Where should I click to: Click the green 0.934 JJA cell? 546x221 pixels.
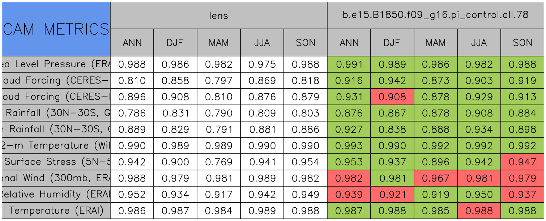[479, 129]
